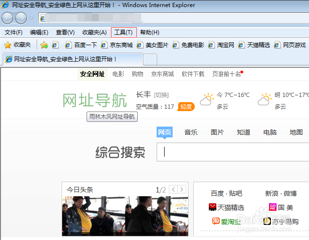
Task: Click tomorrow's cloudy weather icon
Action: tap(265, 99)
